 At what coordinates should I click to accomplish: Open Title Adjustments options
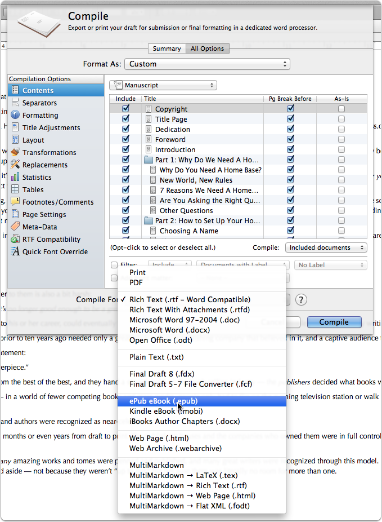(x=56, y=127)
